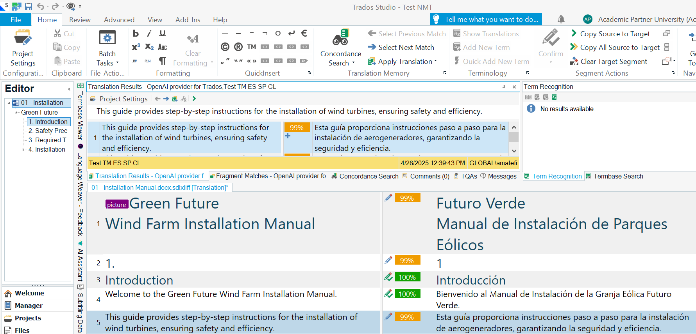
Task: Collapse the 01 - Installation tree node
Action: [9, 103]
